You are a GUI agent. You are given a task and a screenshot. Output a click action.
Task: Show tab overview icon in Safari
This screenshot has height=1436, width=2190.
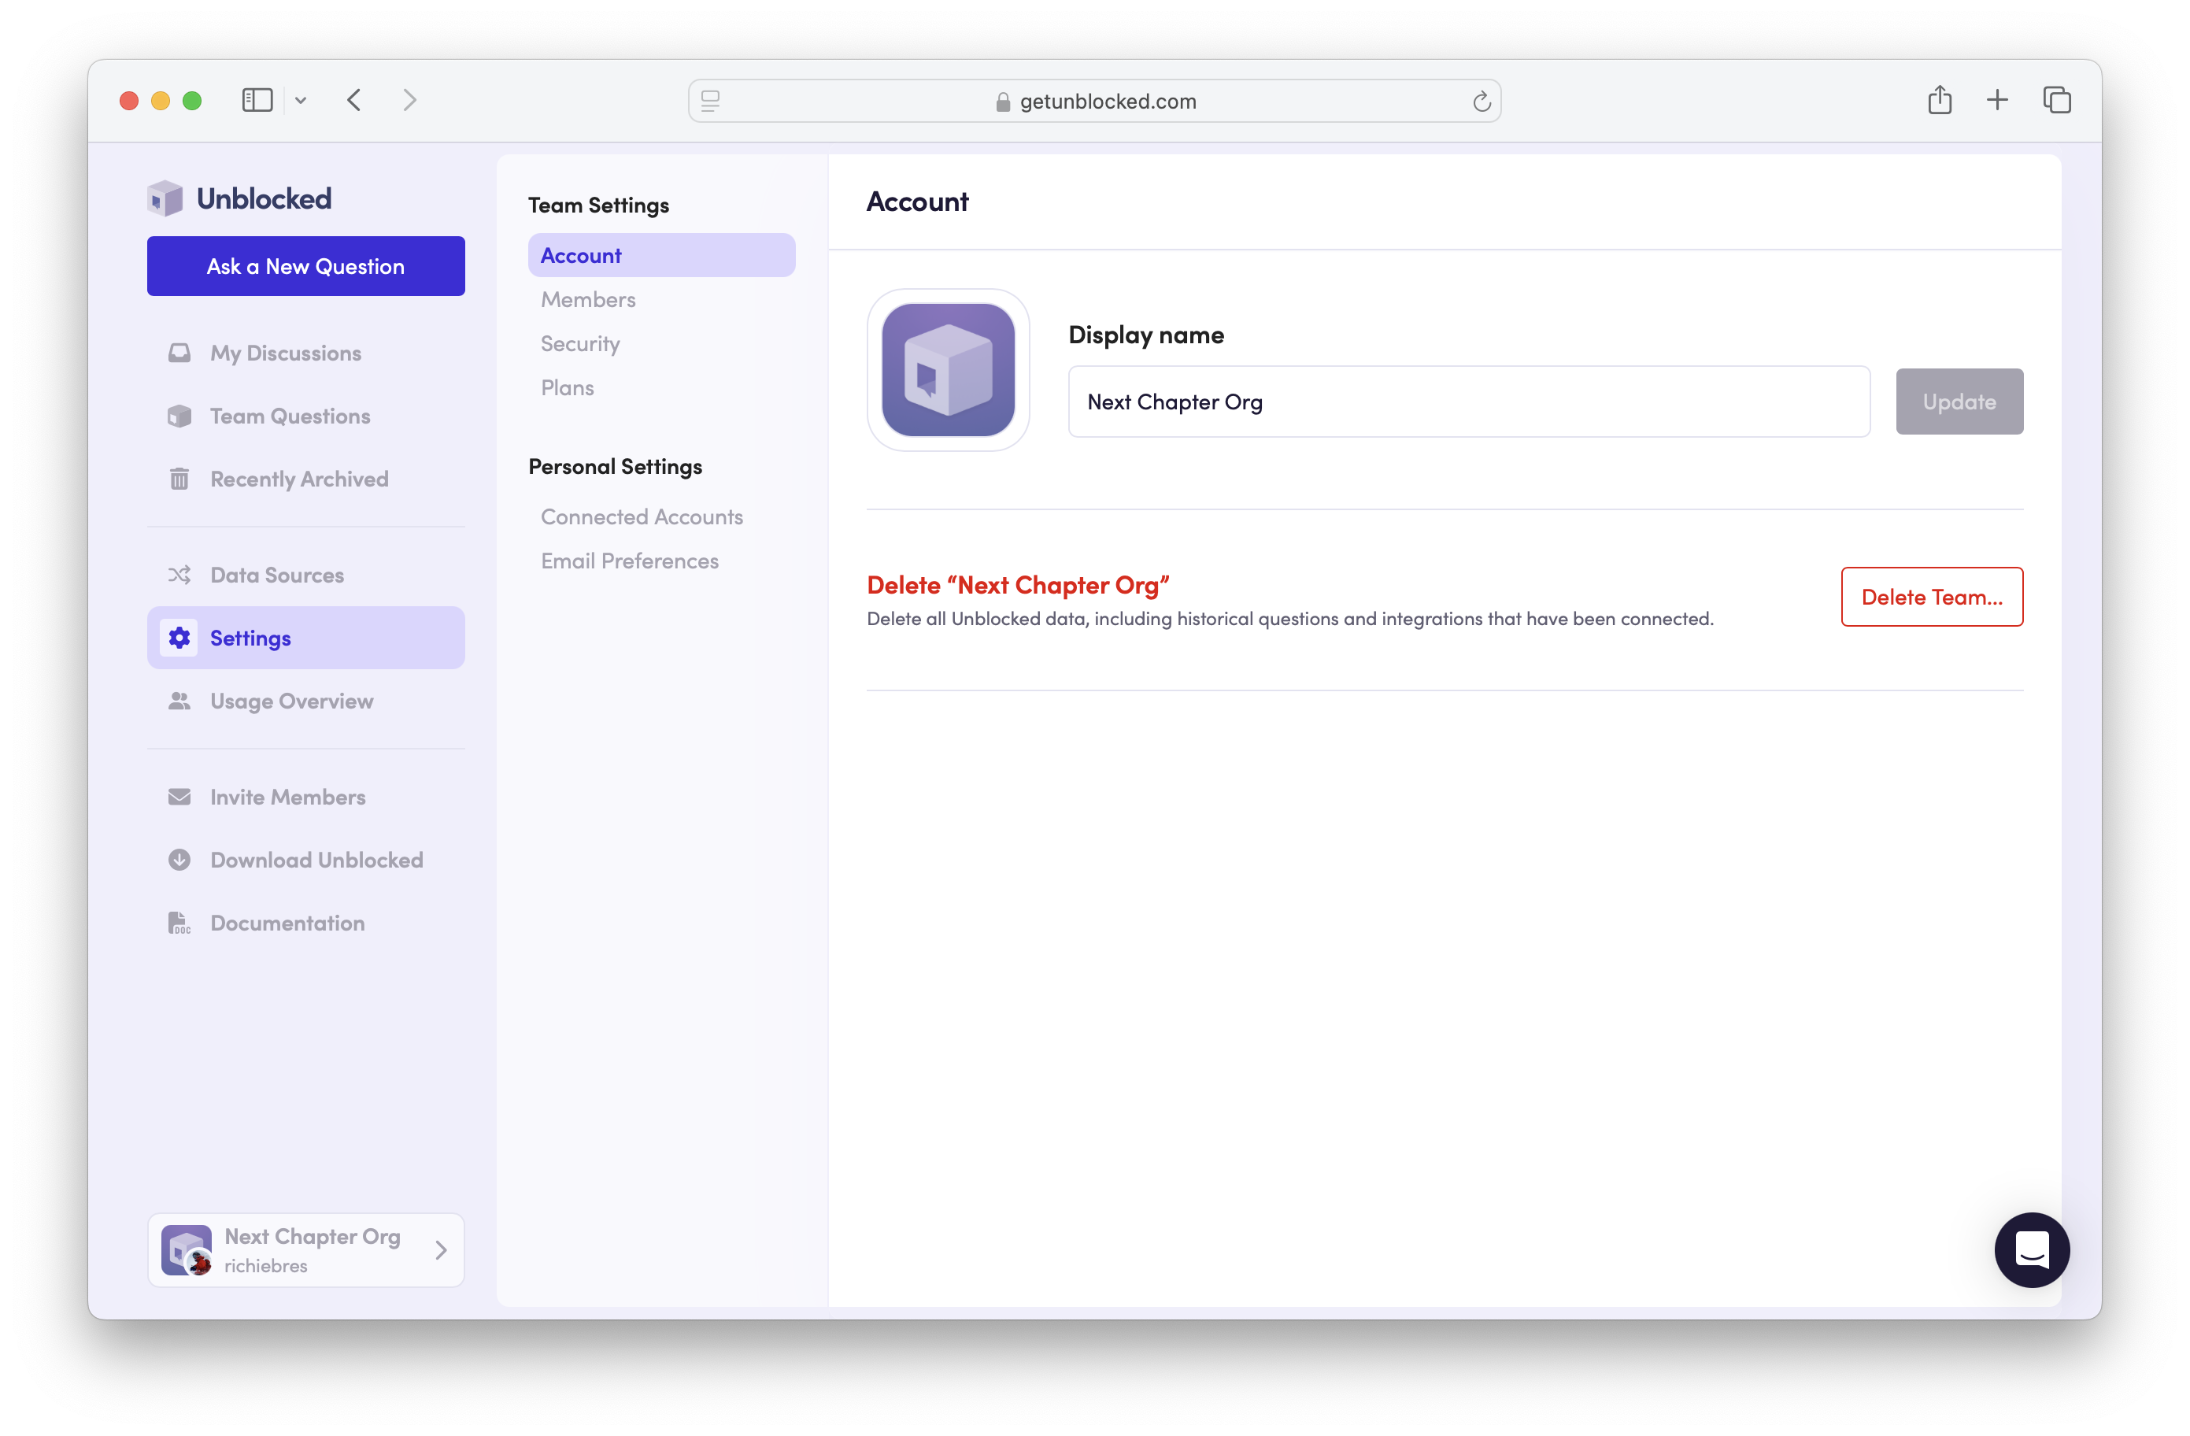click(x=2057, y=100)
